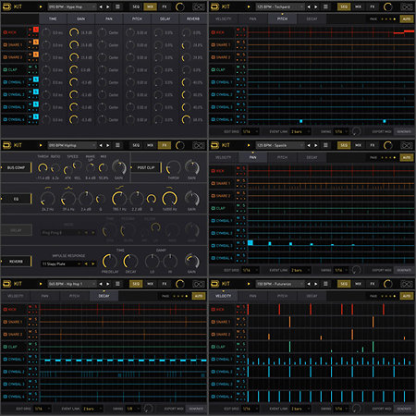Click Generate in the velocity sequencer panel
This screenshot has width=416, height=416.
(x=404, y=409)
